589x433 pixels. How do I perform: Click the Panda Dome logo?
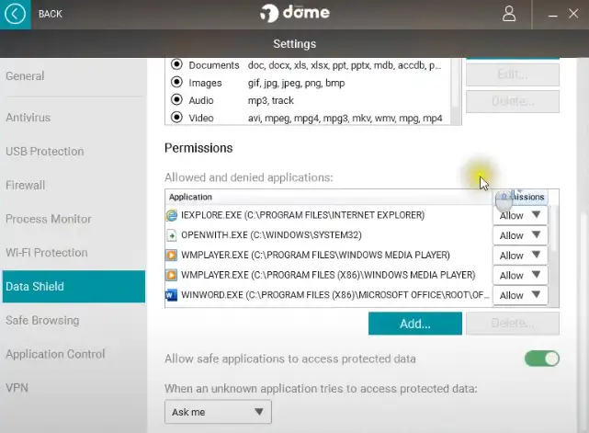click(293, 14)
